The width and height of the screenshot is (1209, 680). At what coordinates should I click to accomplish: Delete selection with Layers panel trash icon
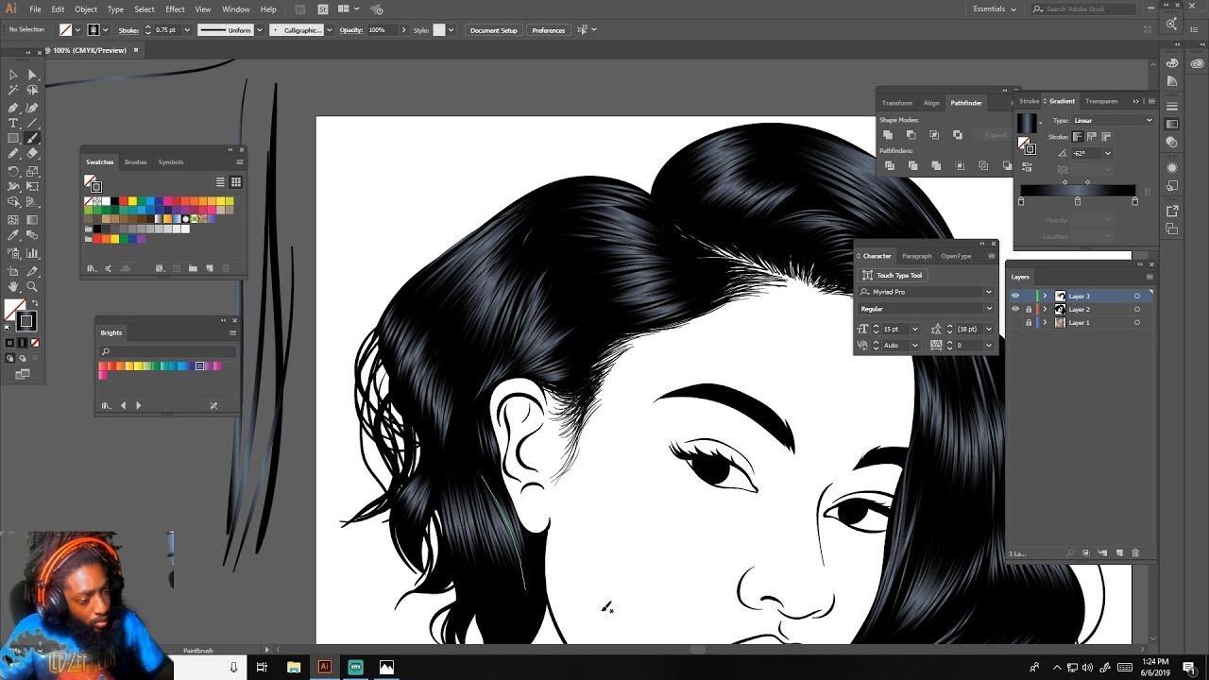point(1135,553)
